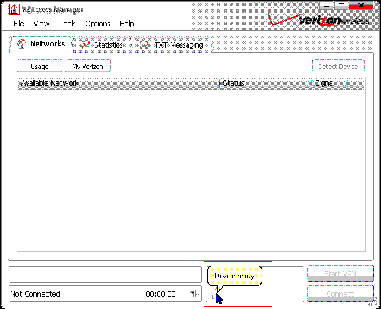Maximize the VZAccess Manager window
This screenshot has width=381, height=309.
[x=341, y=5]
